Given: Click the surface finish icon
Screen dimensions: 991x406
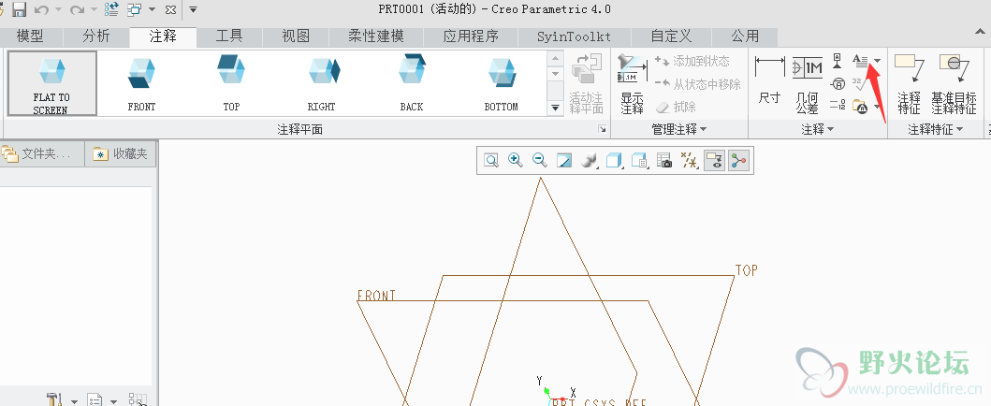Looking at the screenshot, I should [859, 82].
